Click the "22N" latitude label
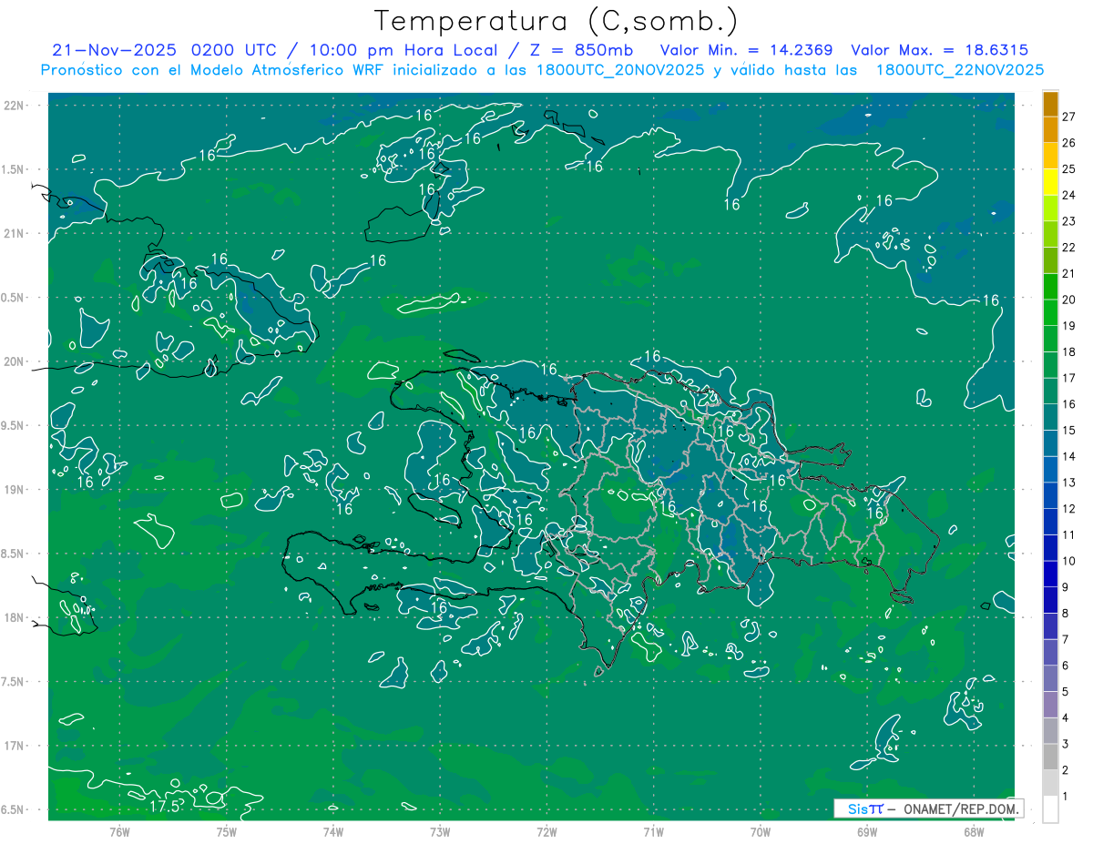The height and width of the screenshot is (844, 1093). [x=14, y=106]
